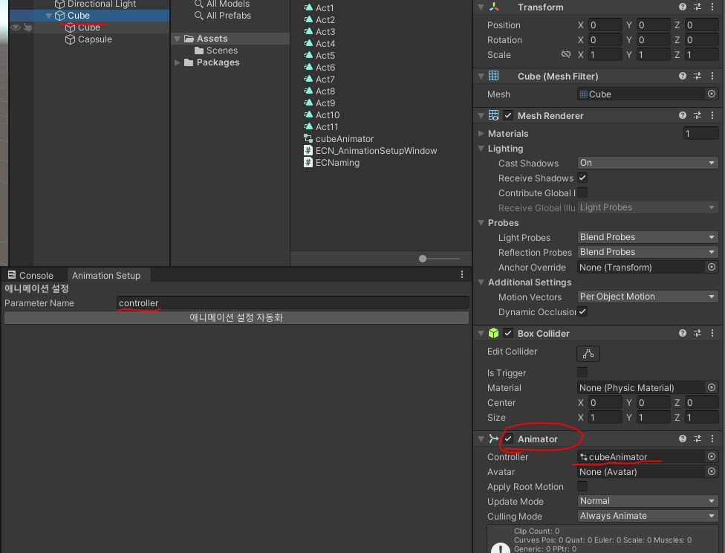Open Update Mode dropdown
Screen dimensions: 725x553
coord(648,501)
